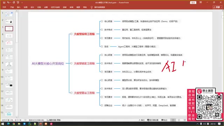Switch to the 动画 (Animations) ribbon tab
Screen dimensions: 224x126
point(46,7)
